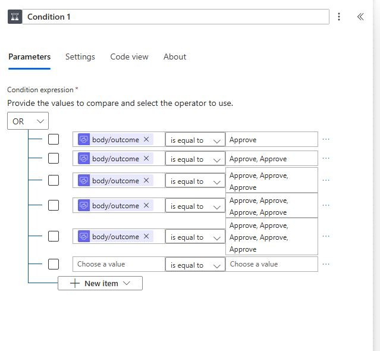Tick the checkbox for the 'Approve' row
This screenshot has height=351, width=380.
pos(54,139)
